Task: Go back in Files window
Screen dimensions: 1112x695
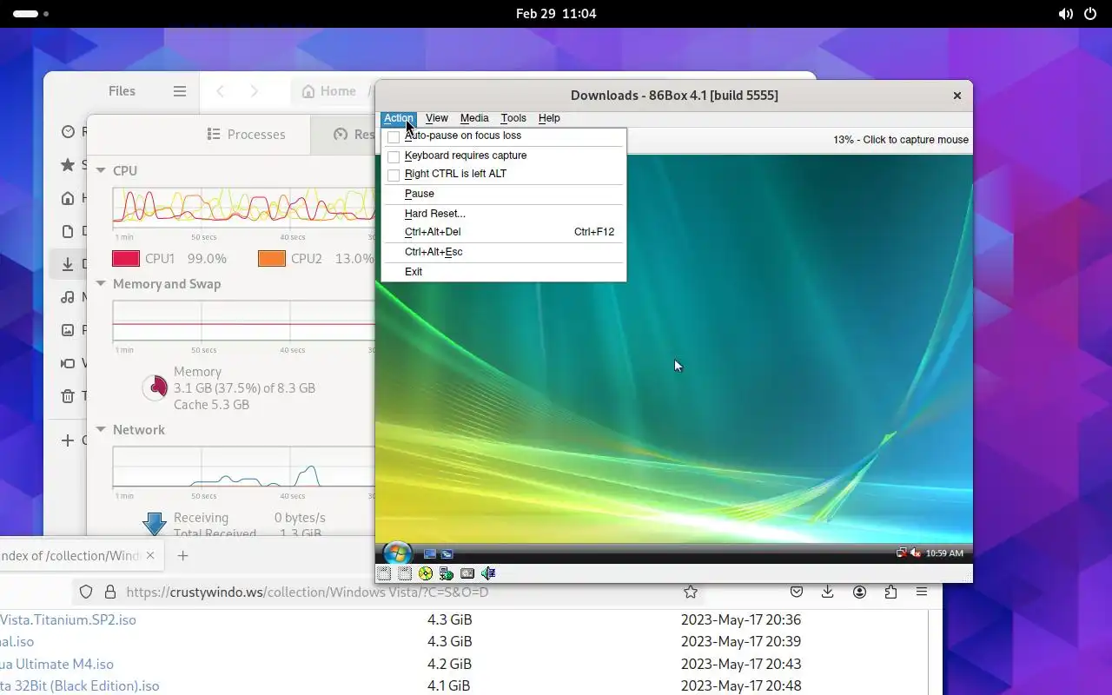Action: 221,91
